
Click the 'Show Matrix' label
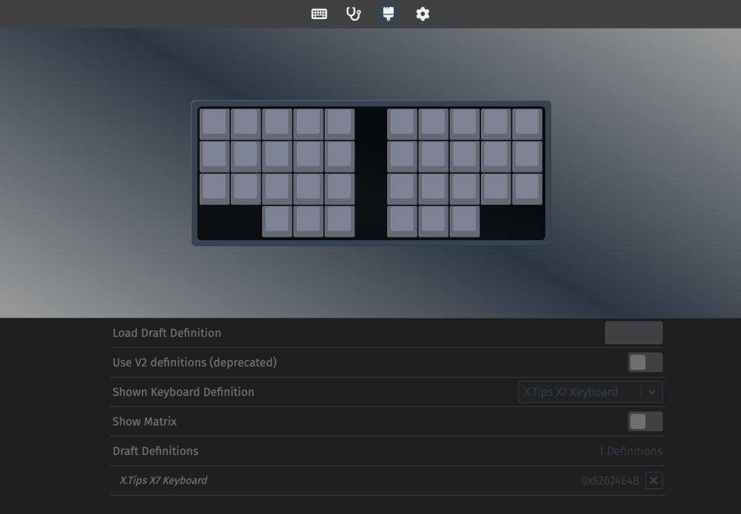[144, 421]
